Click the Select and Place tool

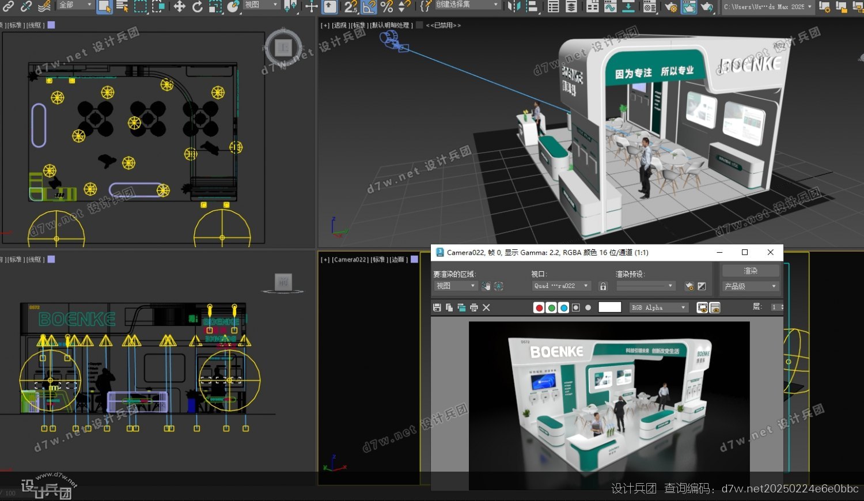point(233,6)
